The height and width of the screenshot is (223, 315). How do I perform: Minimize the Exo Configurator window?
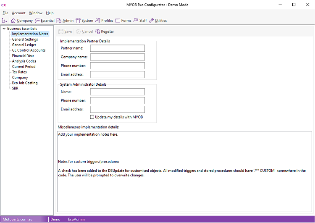[x=280, y=5]
